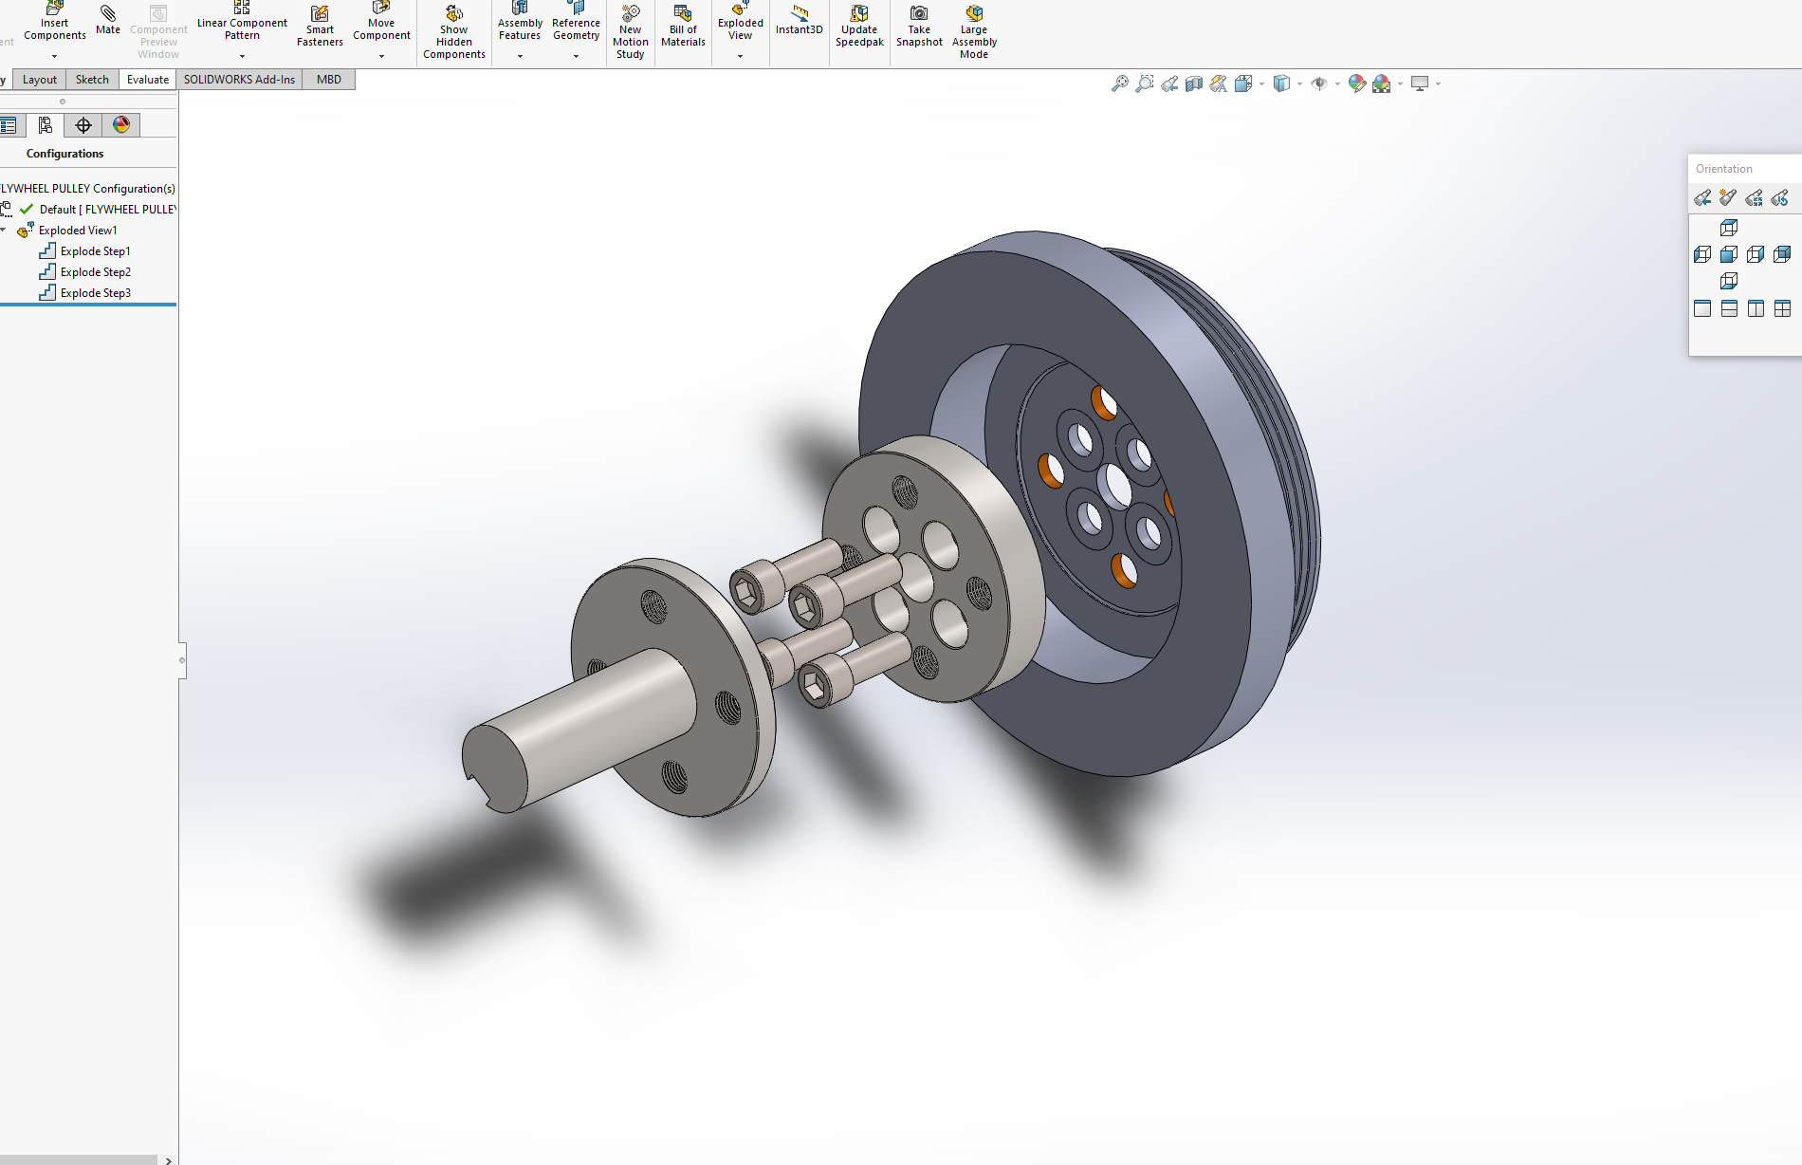Click the Bill of Materials button
This screenshot has height=1165, width=1802.
[x=683, y=27]
